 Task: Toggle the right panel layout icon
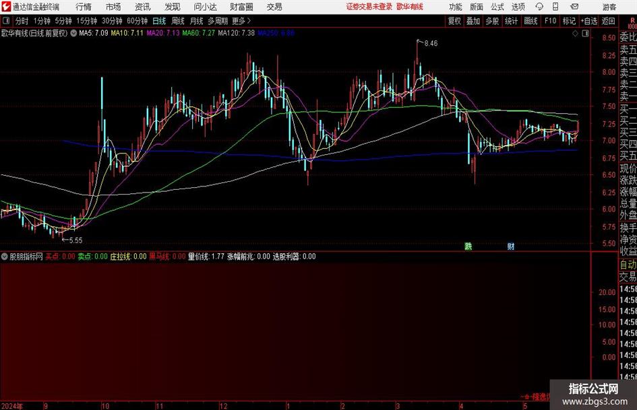585,34
